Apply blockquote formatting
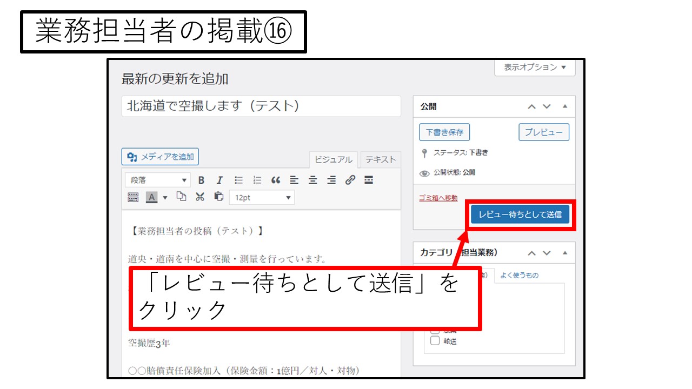The height and width of the screenshot is (389, 692). coord(276,180)
